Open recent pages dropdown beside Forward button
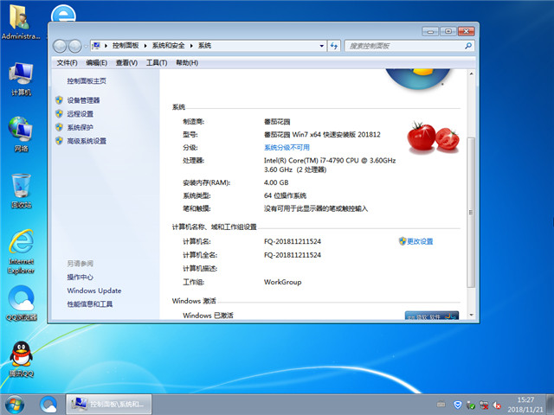The width and height of the screenshot is (554, 415). (86, 46)
